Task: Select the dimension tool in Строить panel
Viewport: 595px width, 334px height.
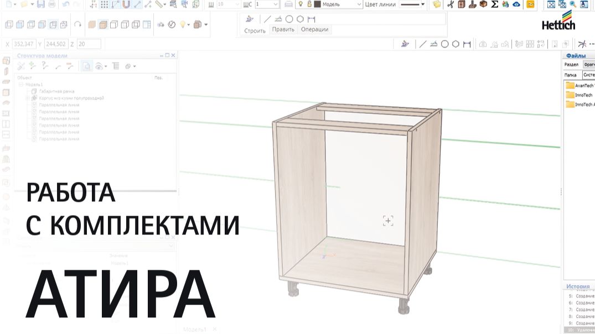Action: (x=312, y=19)
